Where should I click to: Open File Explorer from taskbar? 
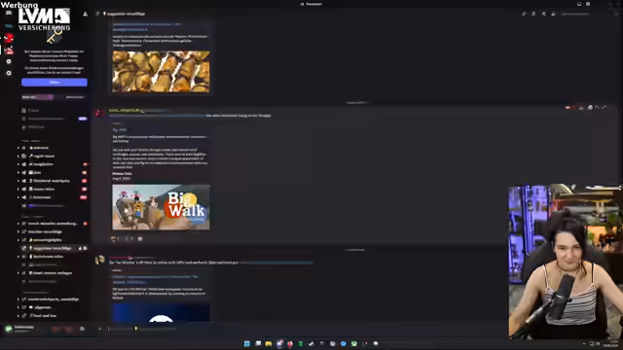click(x=269, y=343)
